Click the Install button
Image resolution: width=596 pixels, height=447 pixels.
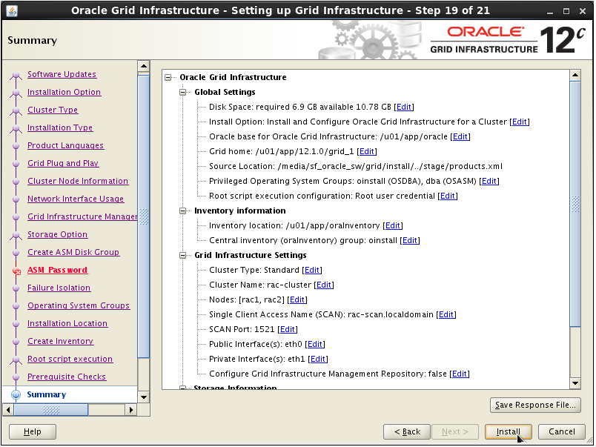pyautogui.click(x=509, y=431)
